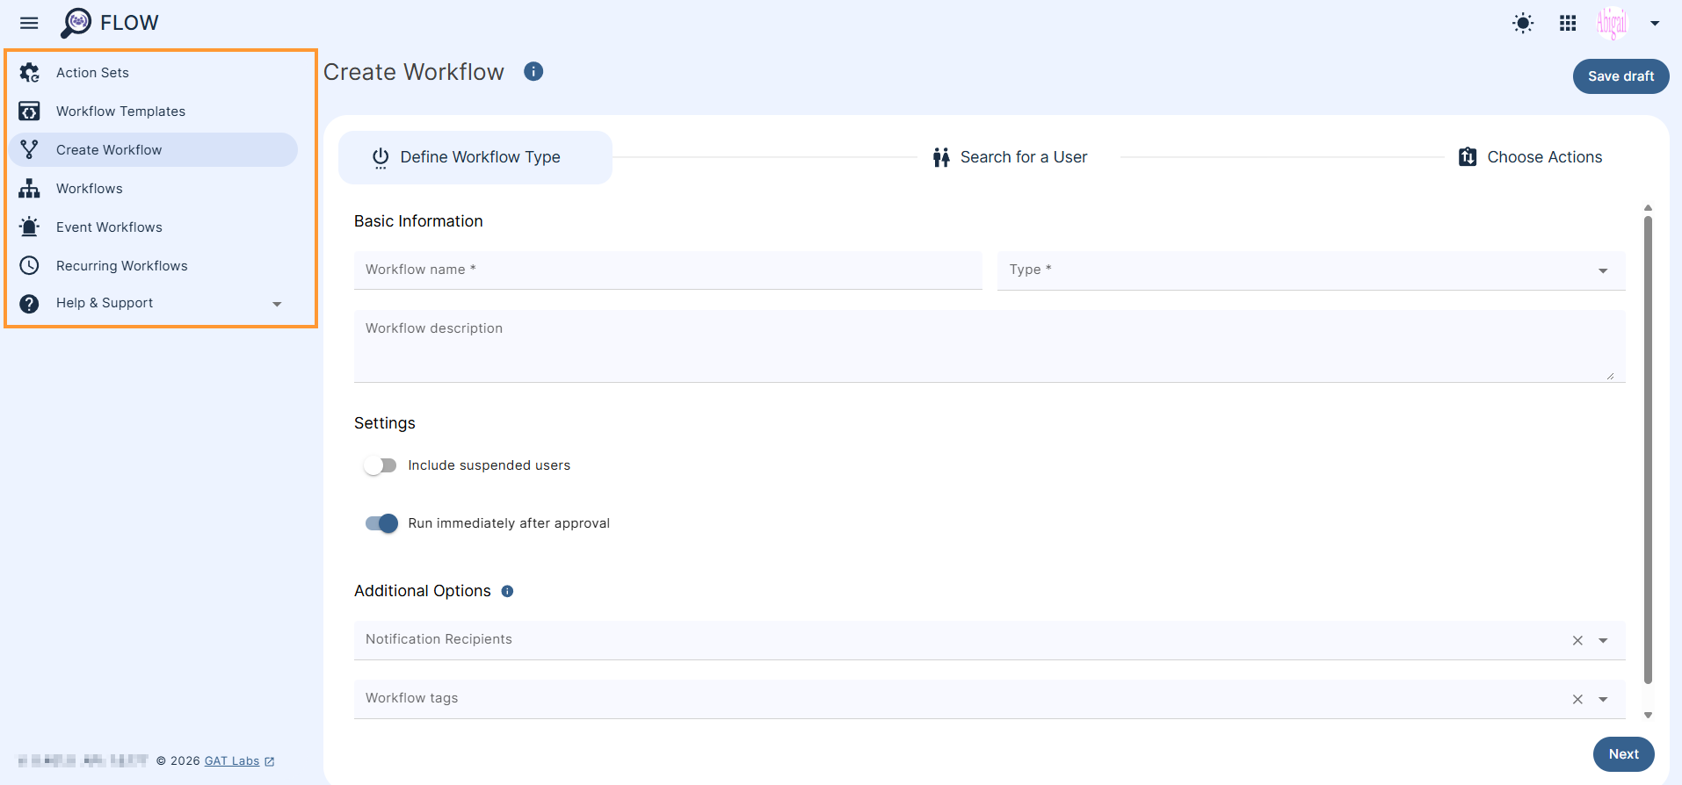Click the Workflow name input field

pos(667,270)
